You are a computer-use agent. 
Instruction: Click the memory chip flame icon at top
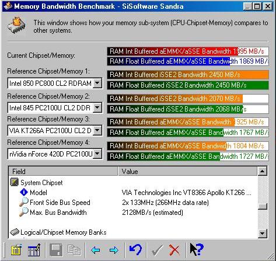(x=17, y=26)
